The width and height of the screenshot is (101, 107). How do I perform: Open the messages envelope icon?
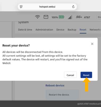(x=46, y=17)
